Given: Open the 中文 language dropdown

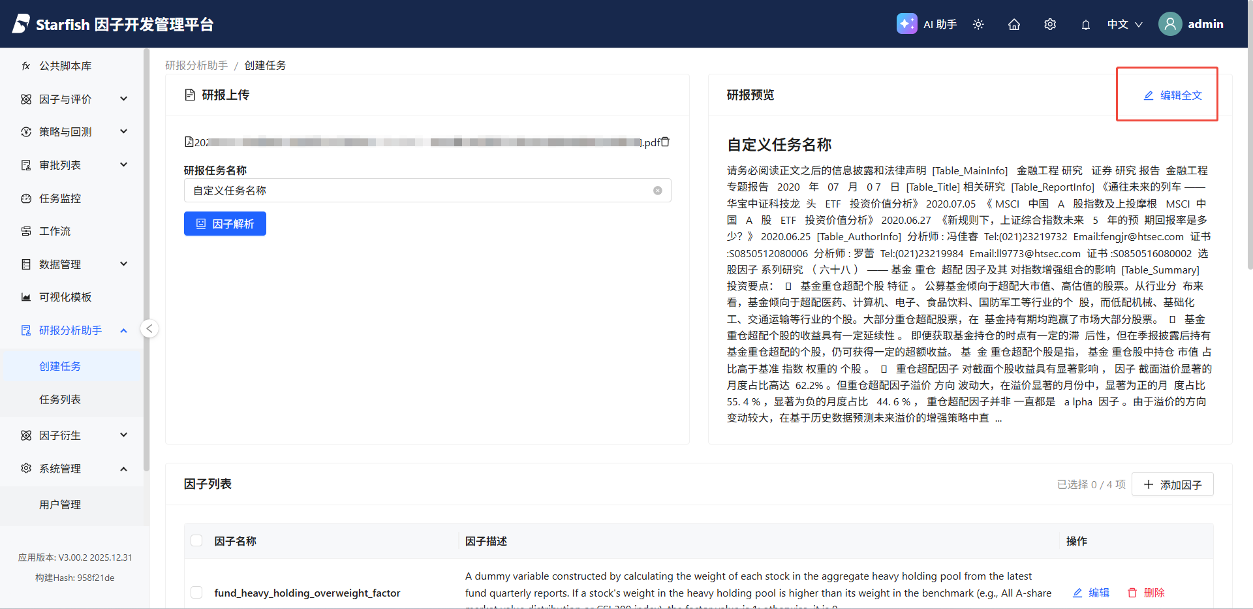Looking at the screenshot, I should click(1124, 24).
